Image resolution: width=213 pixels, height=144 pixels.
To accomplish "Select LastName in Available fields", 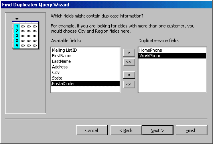I will tap(85, 61).
